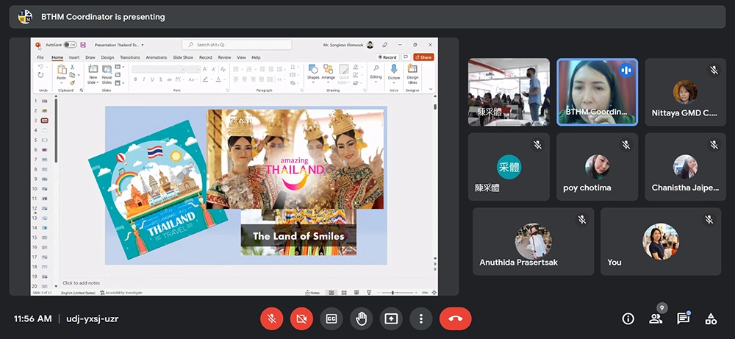Switch to the Draw ribbon tab
Image resolution: width=735 pixels, height=339 pixels.
(90, 57)
